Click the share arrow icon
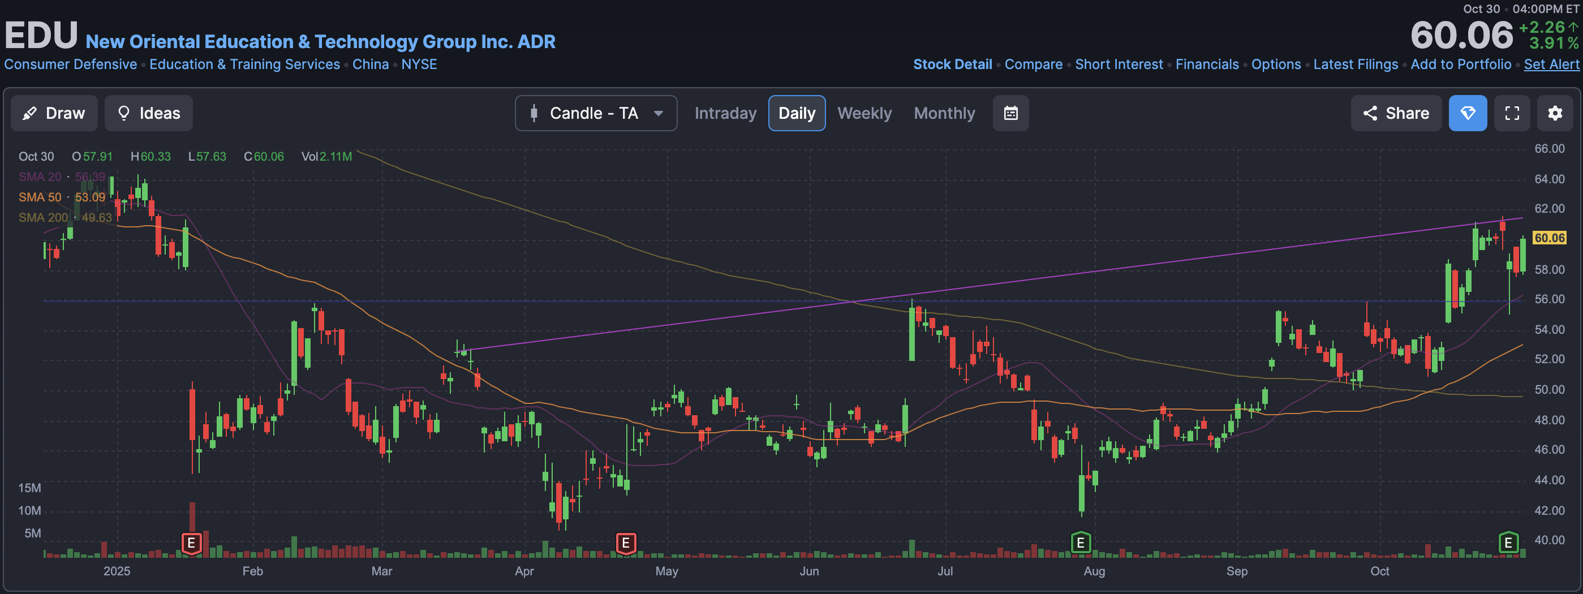The image size is (1583, 594). 1370,113
